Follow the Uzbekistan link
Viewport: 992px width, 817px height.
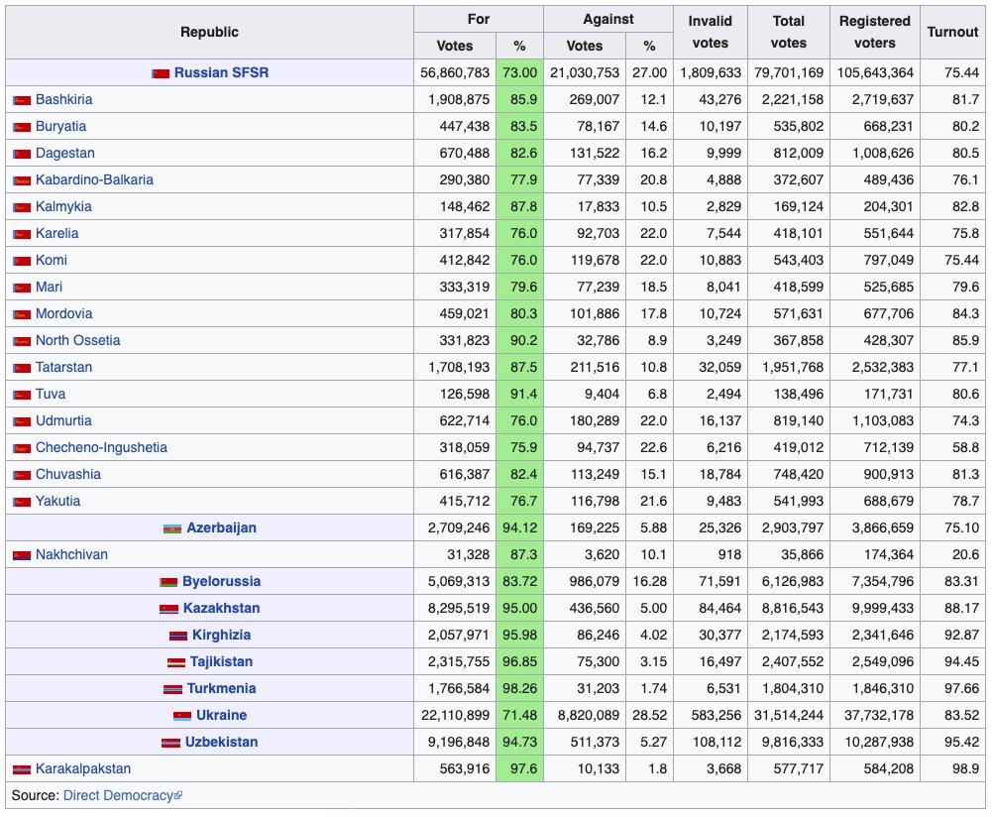tap(221, 742)
